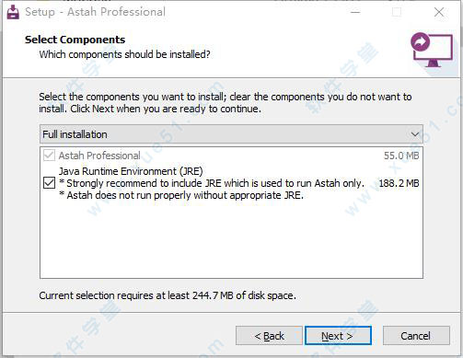The height and width of the screenshot is (358, 463).
Task: Click the chevron arrow on installation type combo
Action: coord(415,134)
